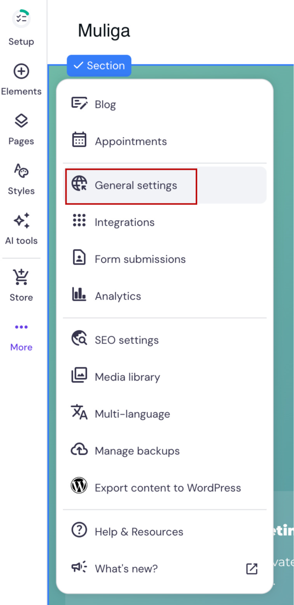This screenshot has height=605, width=294.
Task: Click the What's new external link icon
Action: (x=252, y=569)
